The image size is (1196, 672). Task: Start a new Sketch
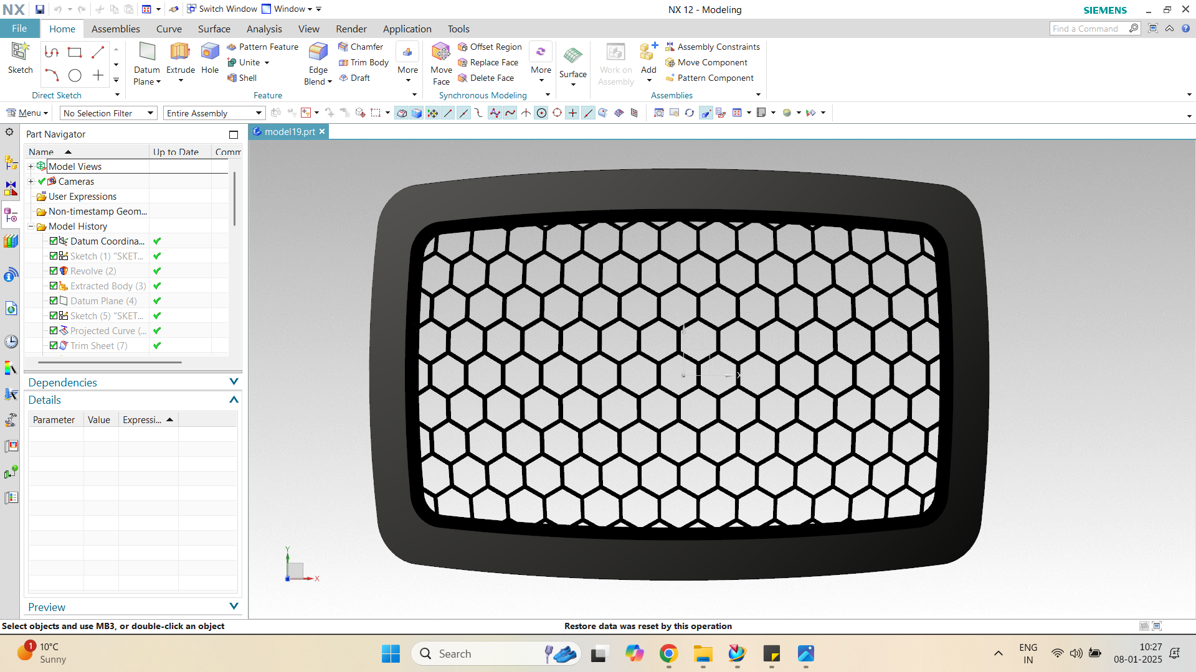20,52
